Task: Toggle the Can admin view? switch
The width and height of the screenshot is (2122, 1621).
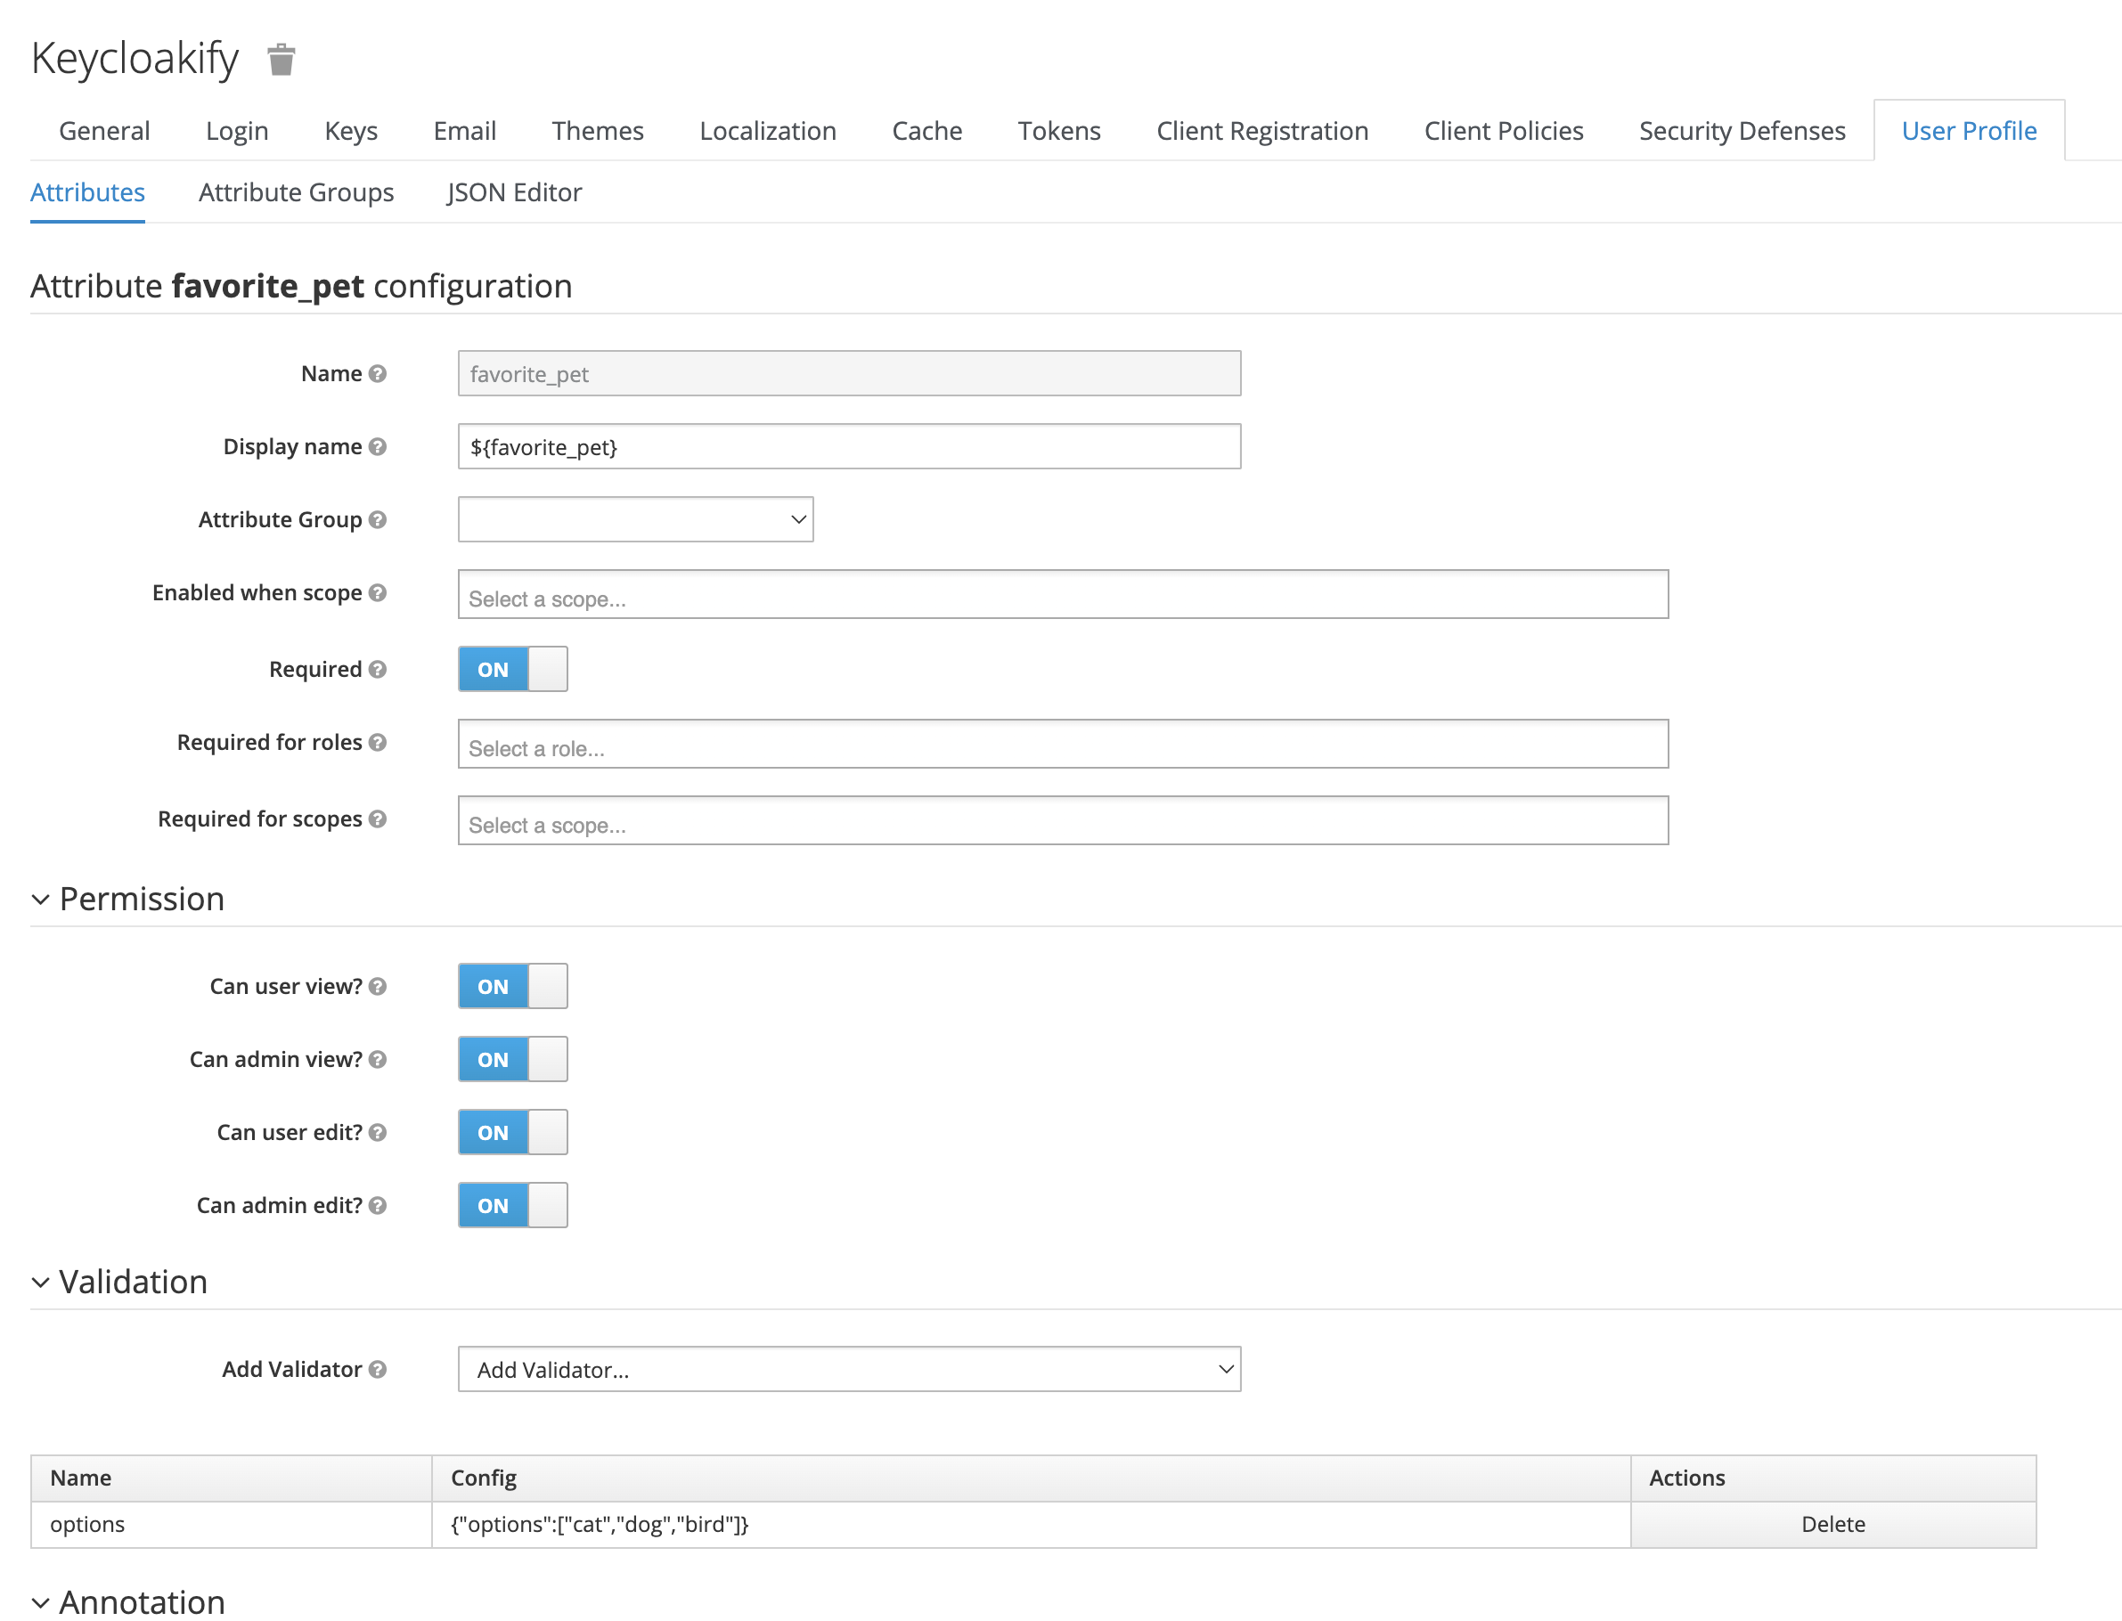Action: click(512, 1060)
